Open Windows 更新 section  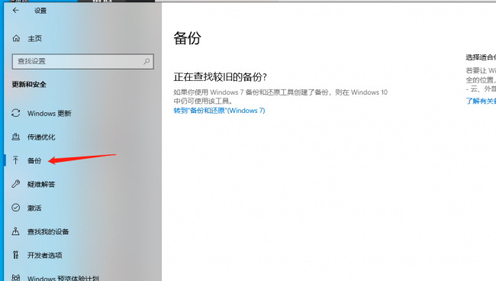tap(50, 113)
